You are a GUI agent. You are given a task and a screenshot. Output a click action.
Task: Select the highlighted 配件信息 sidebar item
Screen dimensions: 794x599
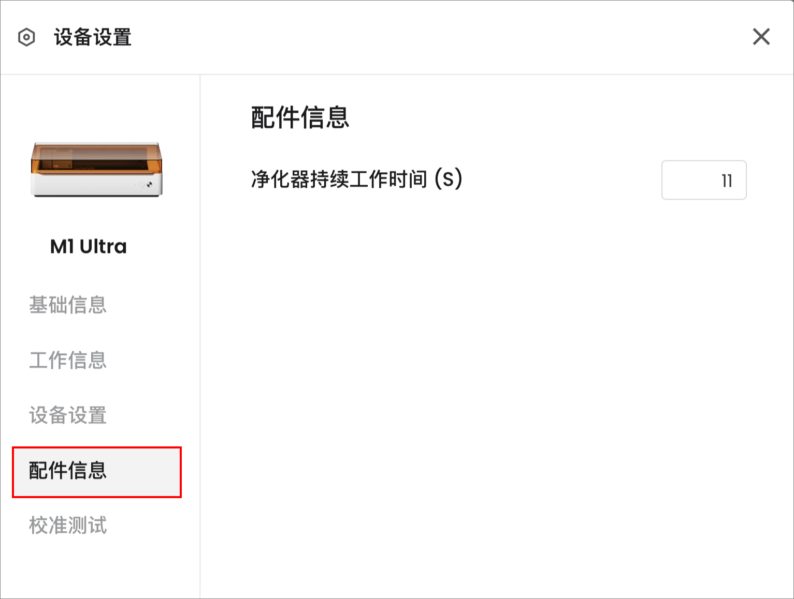tap(97, 472)
